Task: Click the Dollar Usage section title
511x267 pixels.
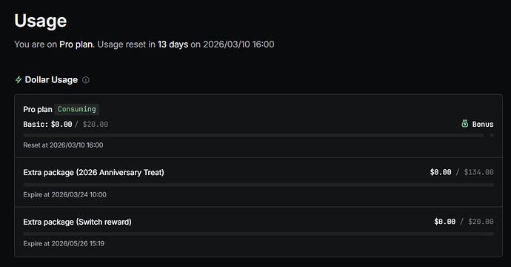Action: [51, 80]
